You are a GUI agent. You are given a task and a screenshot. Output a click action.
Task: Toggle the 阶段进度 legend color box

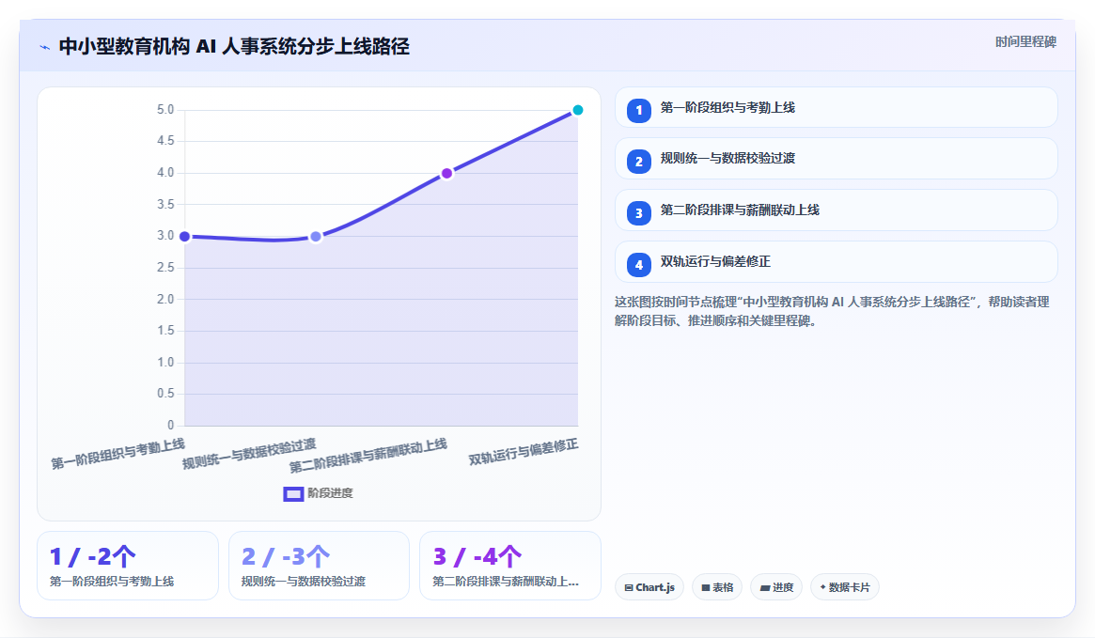(293, 493)
